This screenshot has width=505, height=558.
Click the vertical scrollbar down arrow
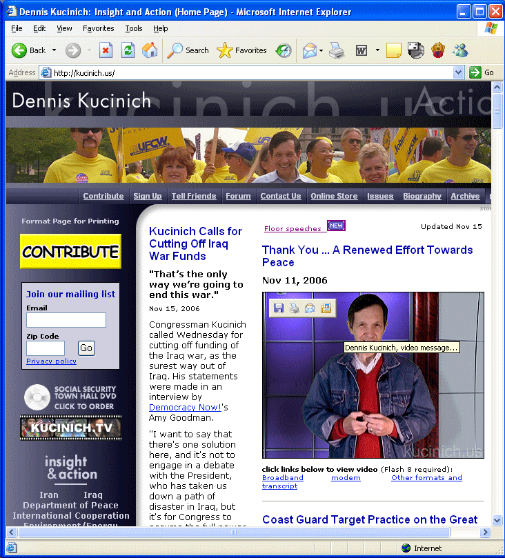click(x=497, y=520)
